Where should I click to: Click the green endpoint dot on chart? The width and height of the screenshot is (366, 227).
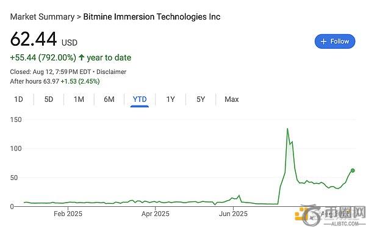click(x=353, y=170)
